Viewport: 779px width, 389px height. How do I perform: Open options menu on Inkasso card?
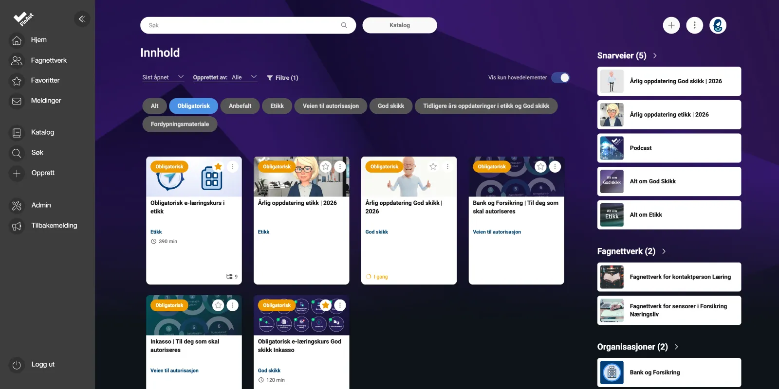pos(233,305)
